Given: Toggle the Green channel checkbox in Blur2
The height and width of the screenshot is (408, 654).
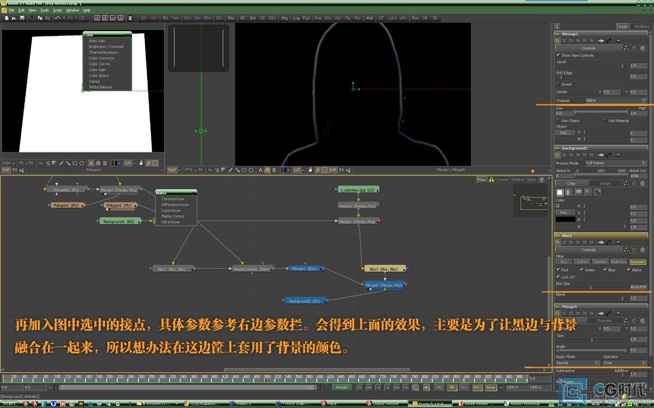Looking at the screenshot, I should 582,270.
